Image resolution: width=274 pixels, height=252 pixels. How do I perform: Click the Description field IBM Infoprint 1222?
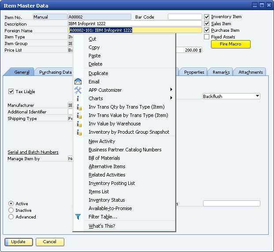(x=135, y=24)
